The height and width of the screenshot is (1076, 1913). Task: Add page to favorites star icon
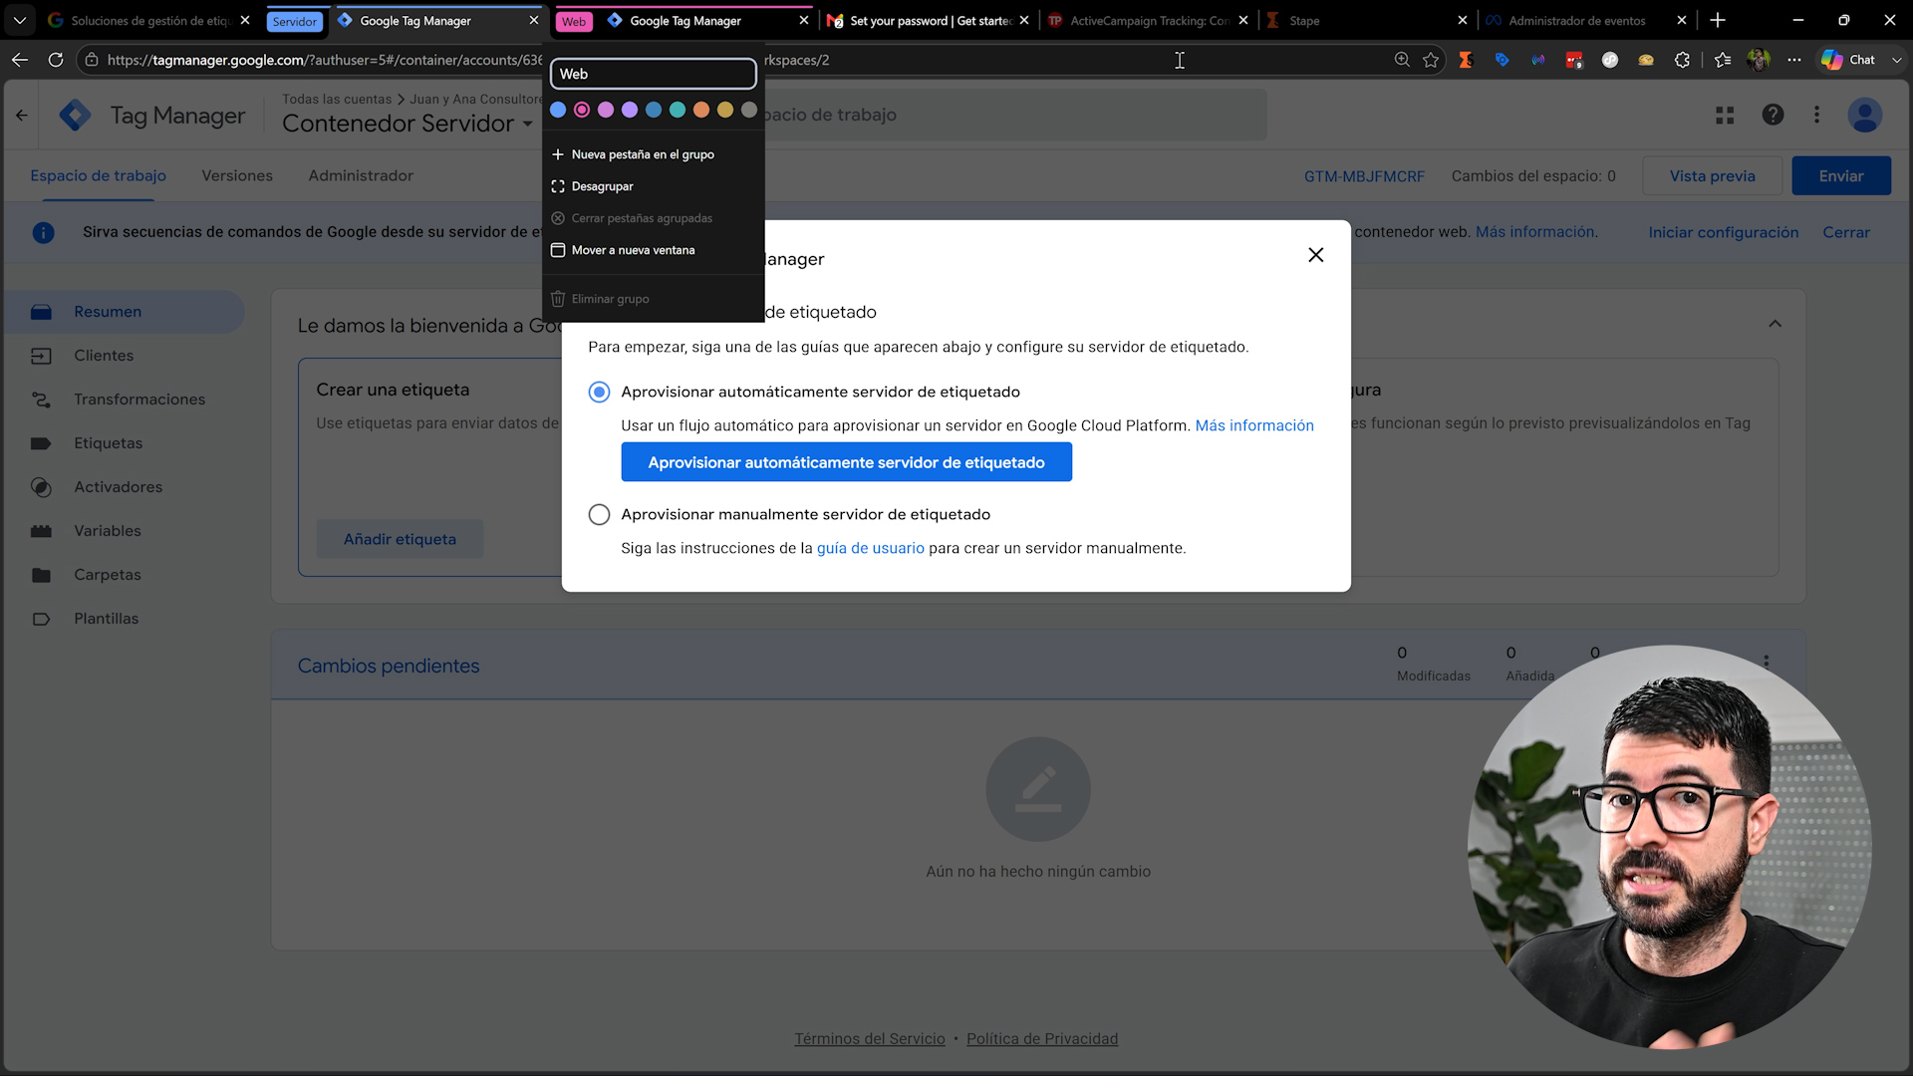pyautogui.click(x=1431, y=60)
